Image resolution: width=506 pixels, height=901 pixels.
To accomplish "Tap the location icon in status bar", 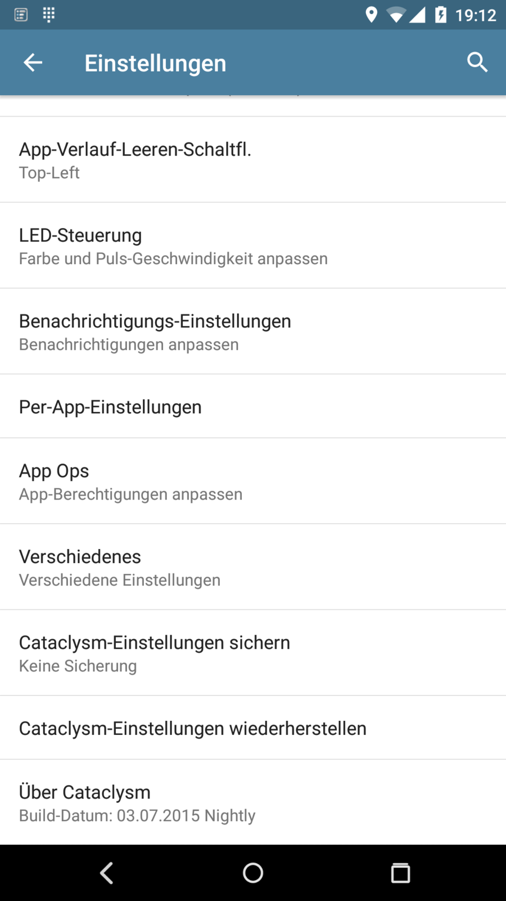I will (x=371, y=15).
